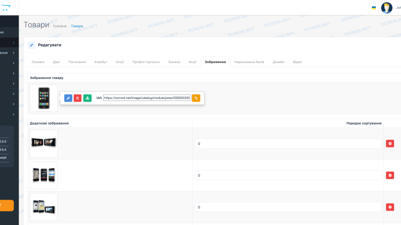
Task: Switch to the Атрибут tab
Action: [101, 62]
